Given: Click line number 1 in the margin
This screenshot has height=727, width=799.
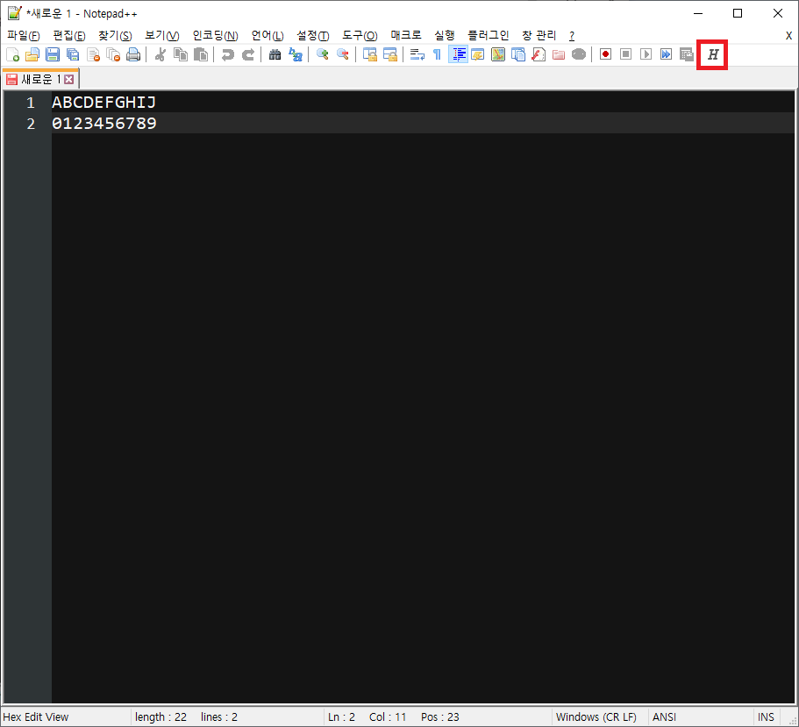Looking at the screenshot, I should point(31,103).
